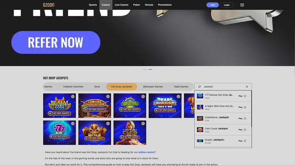The image size is (295, 166).
Task: Select Coin Craze Jackpot result text
Action: tap(216, 129)
